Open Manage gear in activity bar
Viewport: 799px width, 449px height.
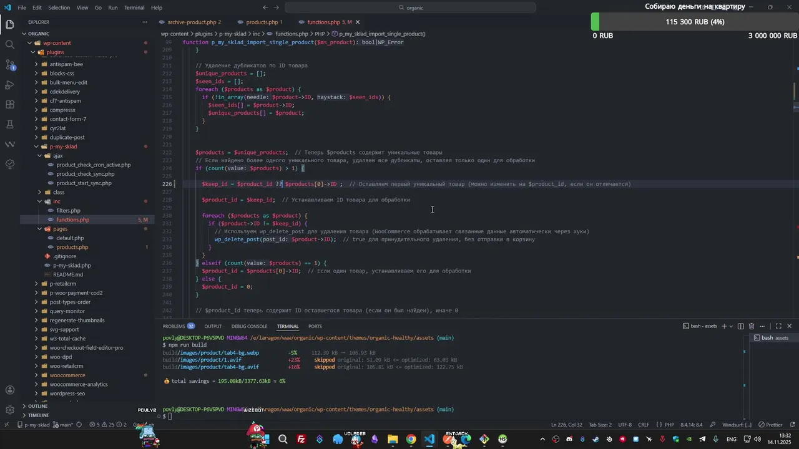coord(10,410)
